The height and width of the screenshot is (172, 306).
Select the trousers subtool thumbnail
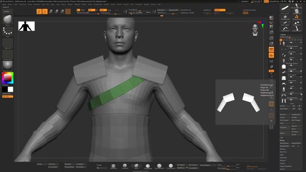284,89
